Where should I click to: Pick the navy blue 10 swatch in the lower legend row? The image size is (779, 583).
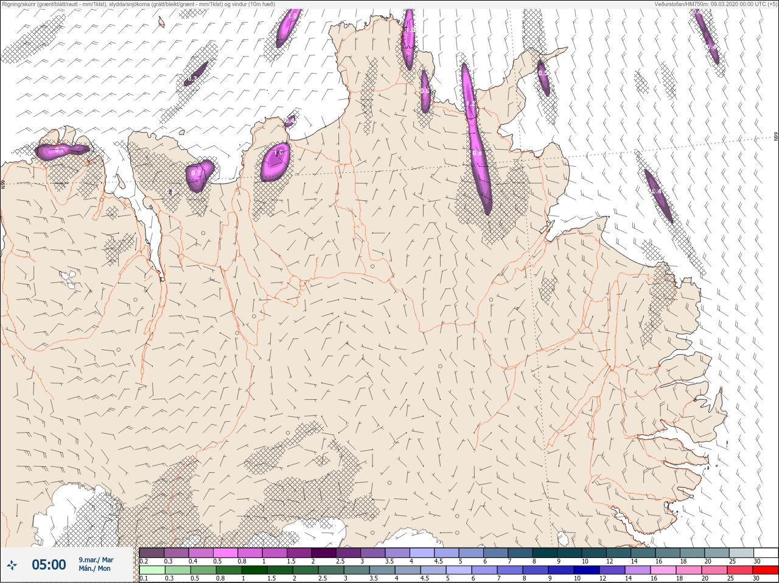pos(587,570)
